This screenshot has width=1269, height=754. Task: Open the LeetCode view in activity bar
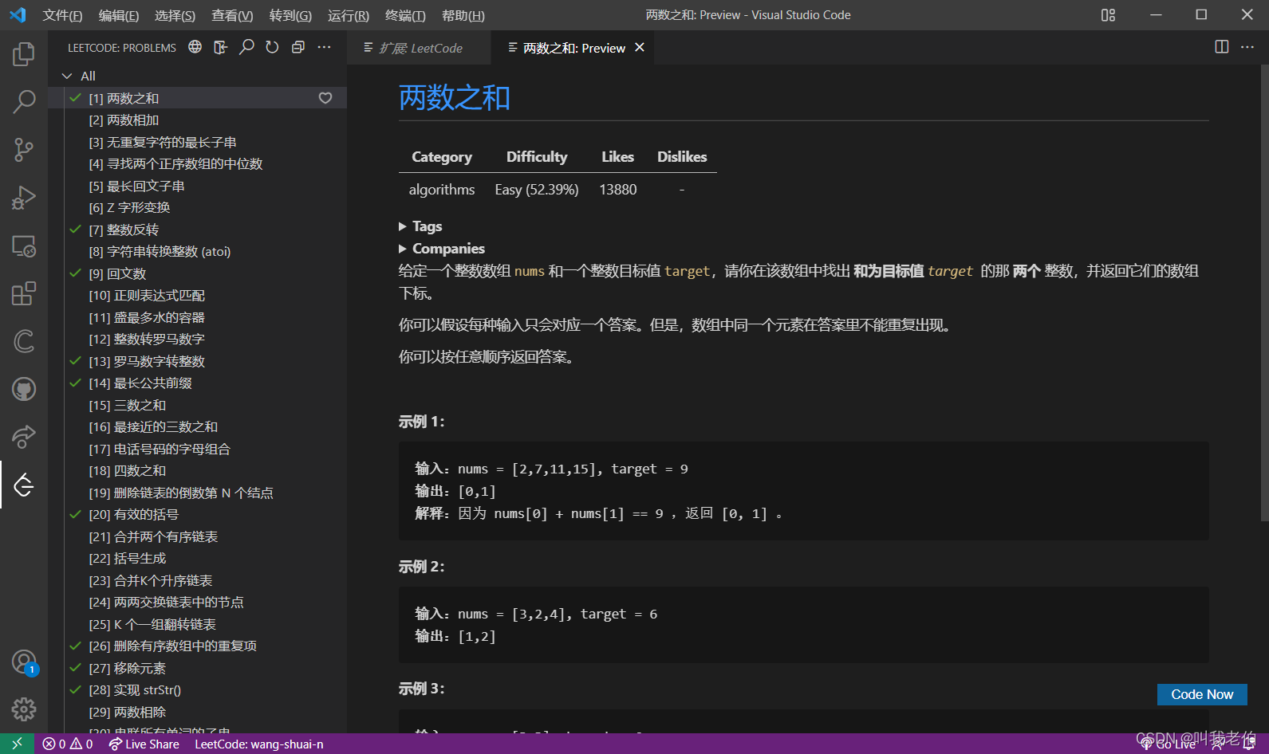pyautogui.click(x=24, y=485)
